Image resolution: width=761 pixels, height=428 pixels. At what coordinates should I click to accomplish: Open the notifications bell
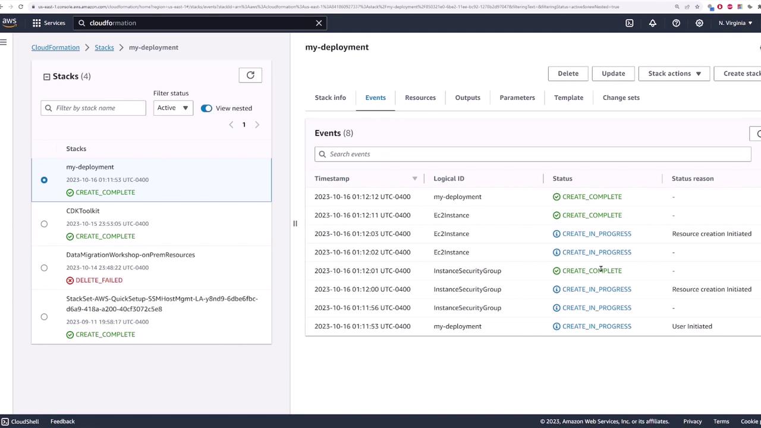[653, 23]
